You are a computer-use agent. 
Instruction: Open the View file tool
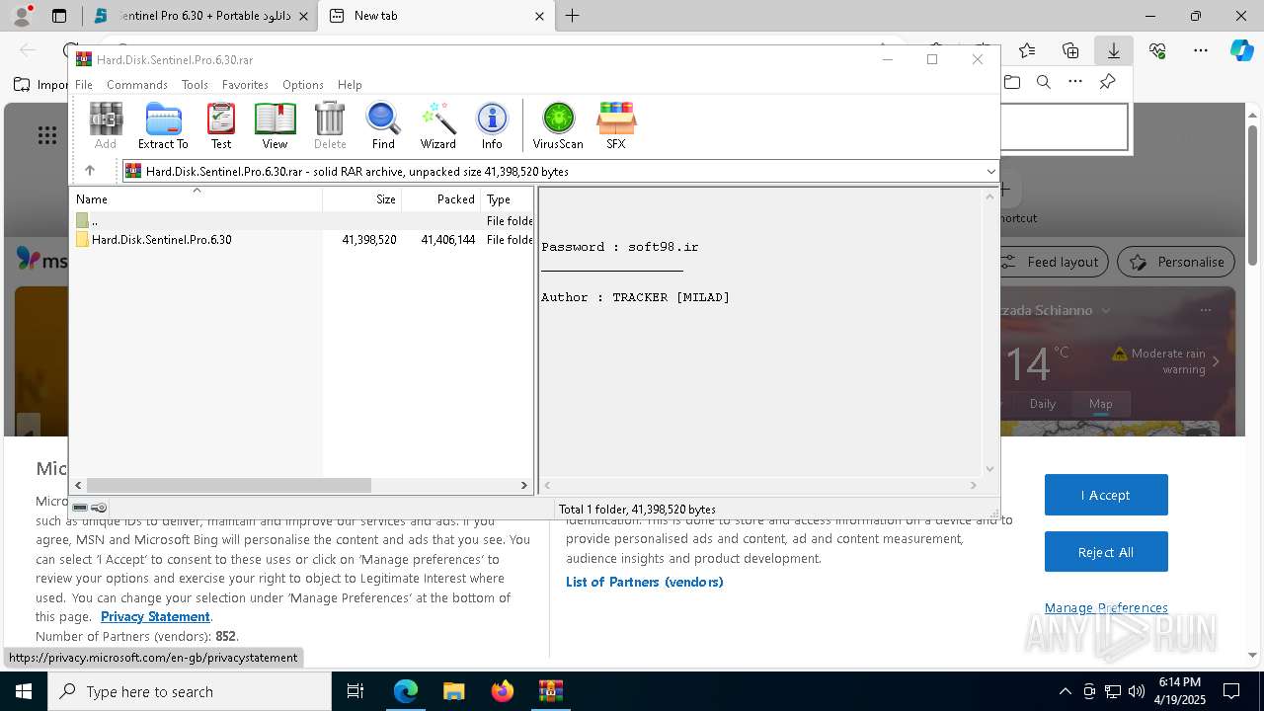pyautogui.click(x=275, y=125)
